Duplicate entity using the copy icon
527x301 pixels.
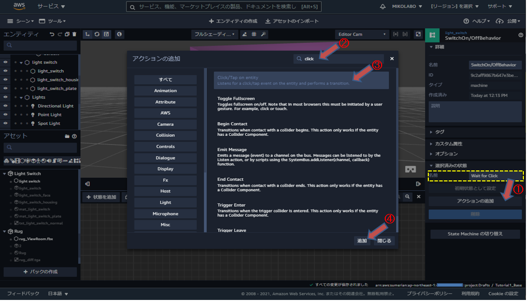click(67, 34)
